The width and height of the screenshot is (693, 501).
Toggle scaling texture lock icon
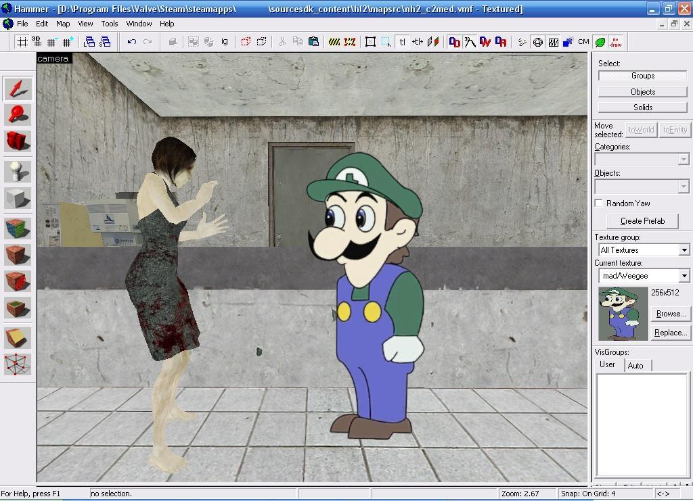click(418, 42)
